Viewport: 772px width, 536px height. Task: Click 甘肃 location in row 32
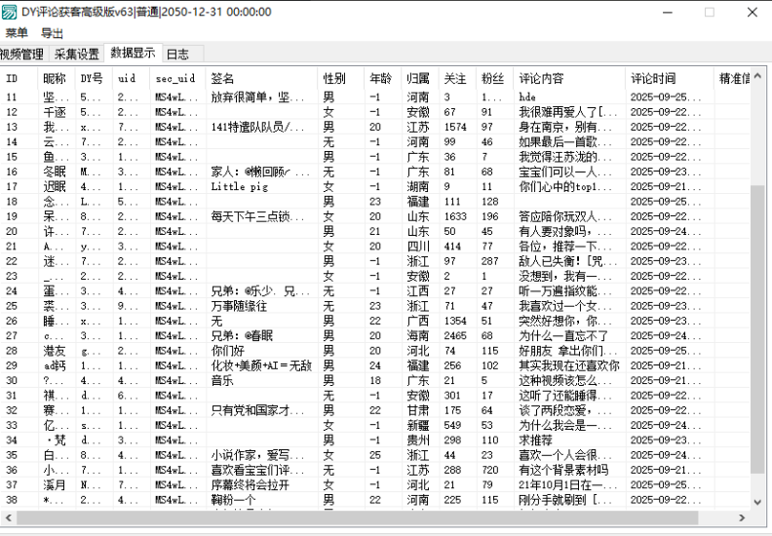point(418,410)
